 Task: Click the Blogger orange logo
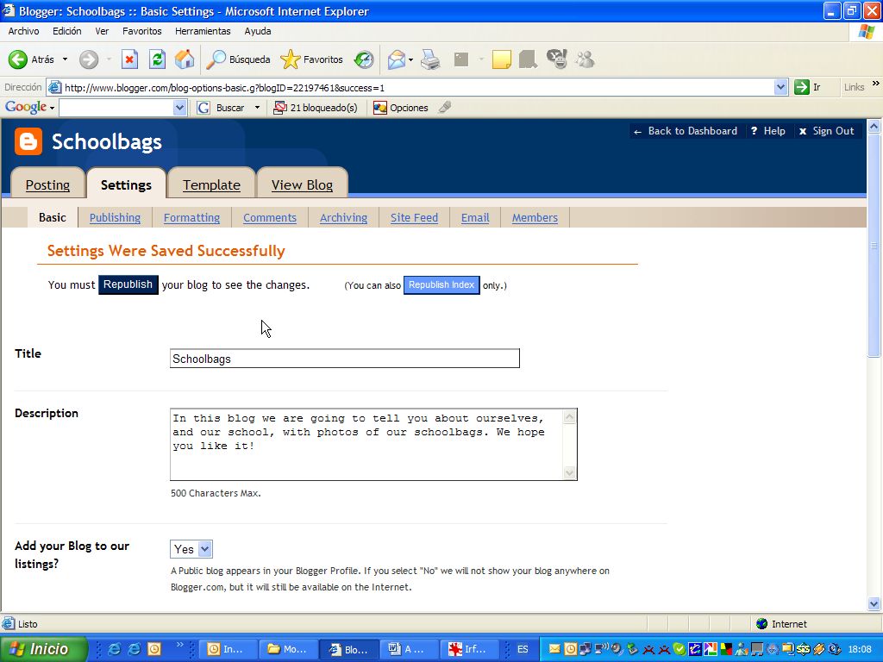[x=28, y=141]
